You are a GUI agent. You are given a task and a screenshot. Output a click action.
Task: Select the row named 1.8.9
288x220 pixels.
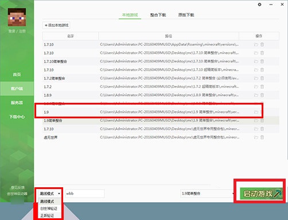pos(161,95)
